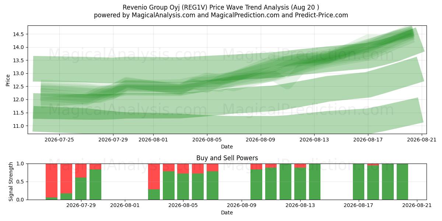Screen dimensions: 442x221
Task: Click the 13.0 price axis tick
Action: click(x=19, y=73)
